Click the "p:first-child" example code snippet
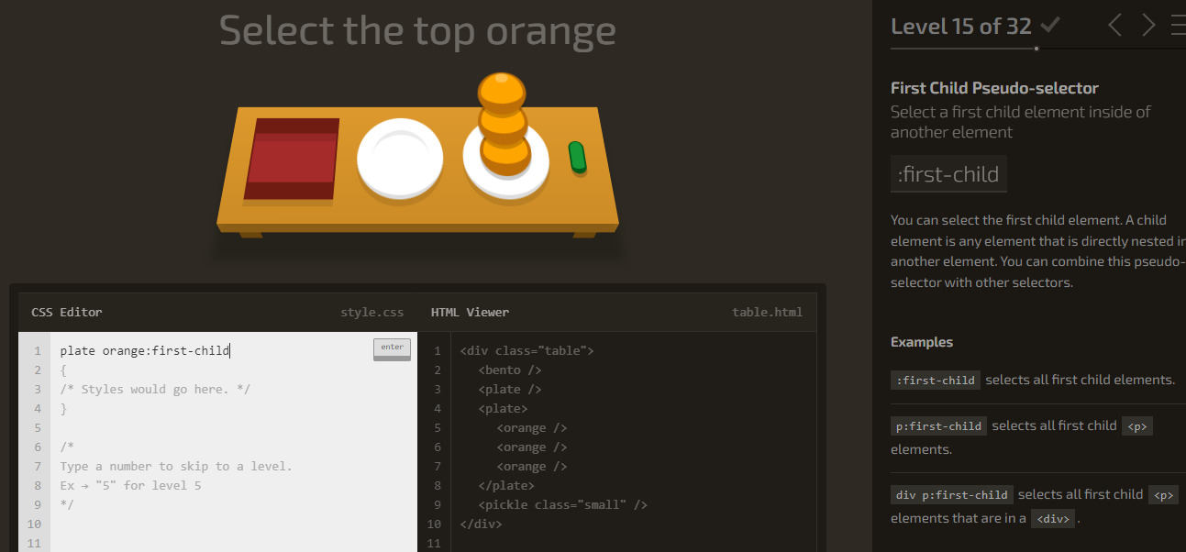 (937, 425)
